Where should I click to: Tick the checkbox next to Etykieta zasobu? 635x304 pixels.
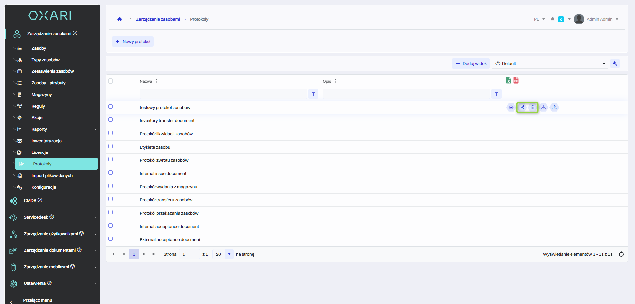(x=111, y=146)
